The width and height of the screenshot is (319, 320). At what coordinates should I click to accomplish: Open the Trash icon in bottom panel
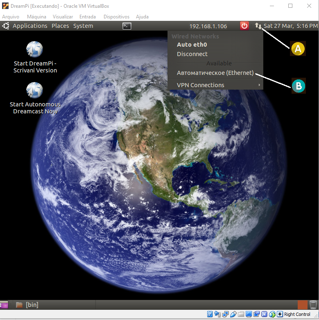[x=313, y=305]
